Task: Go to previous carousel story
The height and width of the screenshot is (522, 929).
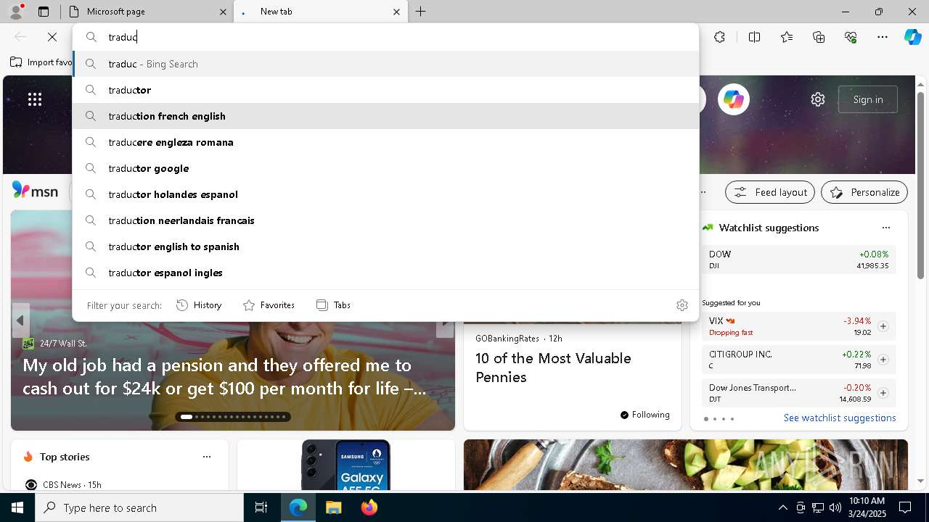Action: pos(20,320)
